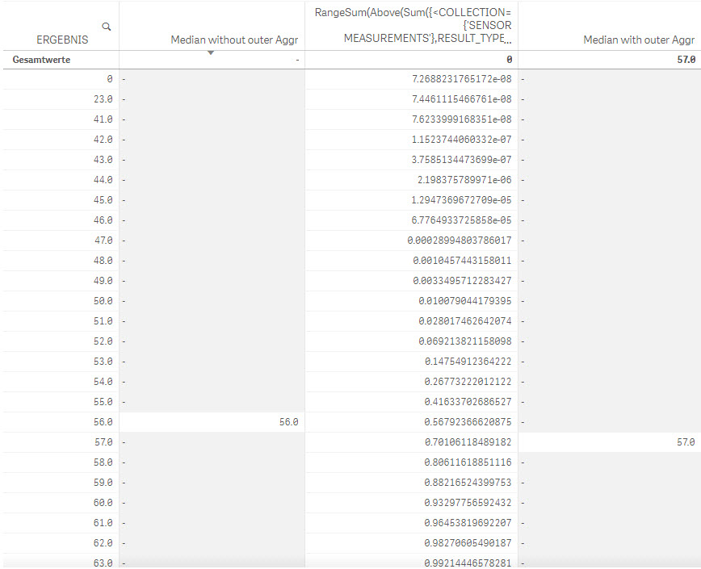Click cell 1.1523744060332e-07
701x569 pixels.
pos(462,140)
